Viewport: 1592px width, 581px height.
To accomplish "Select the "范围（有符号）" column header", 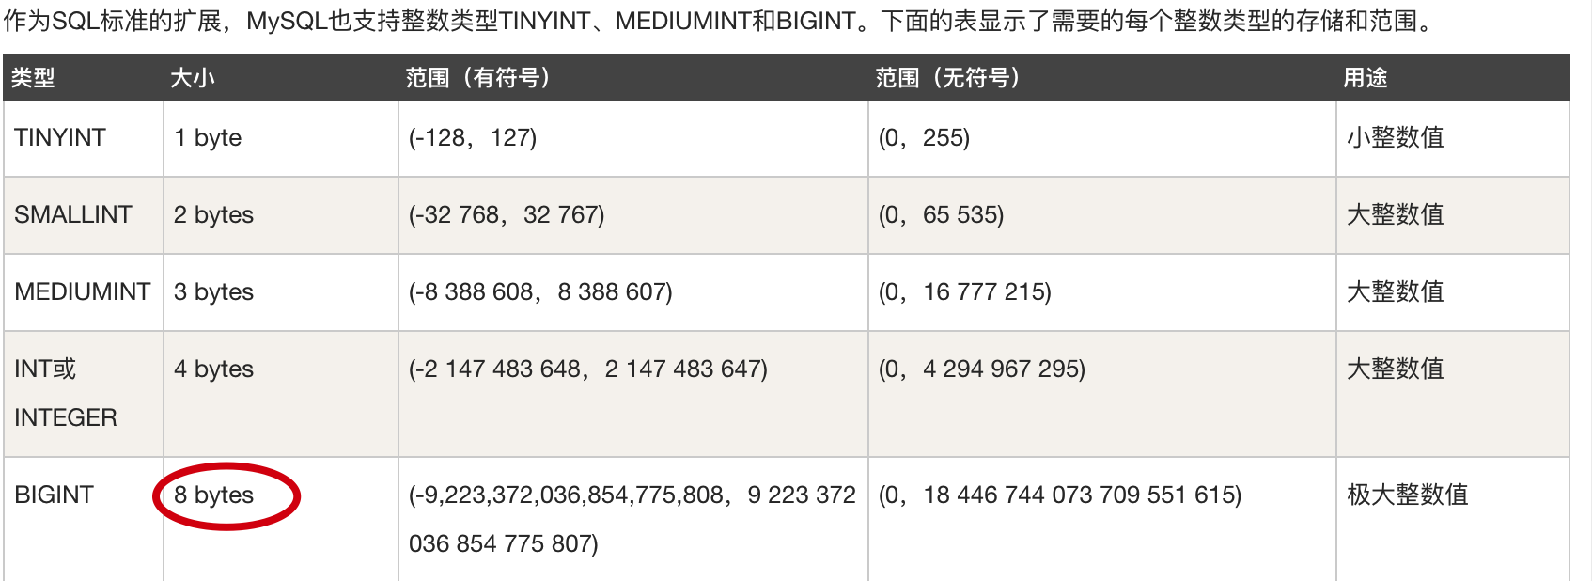I will (477, 78).
